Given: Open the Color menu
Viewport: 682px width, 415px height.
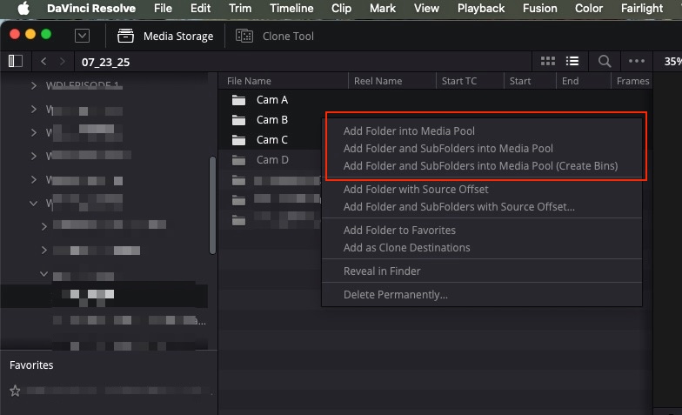Looking at the screenshot, I should point(589,9).
